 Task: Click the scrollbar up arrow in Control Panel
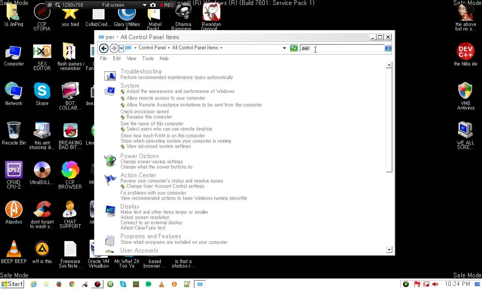click(x=389, y=65)
